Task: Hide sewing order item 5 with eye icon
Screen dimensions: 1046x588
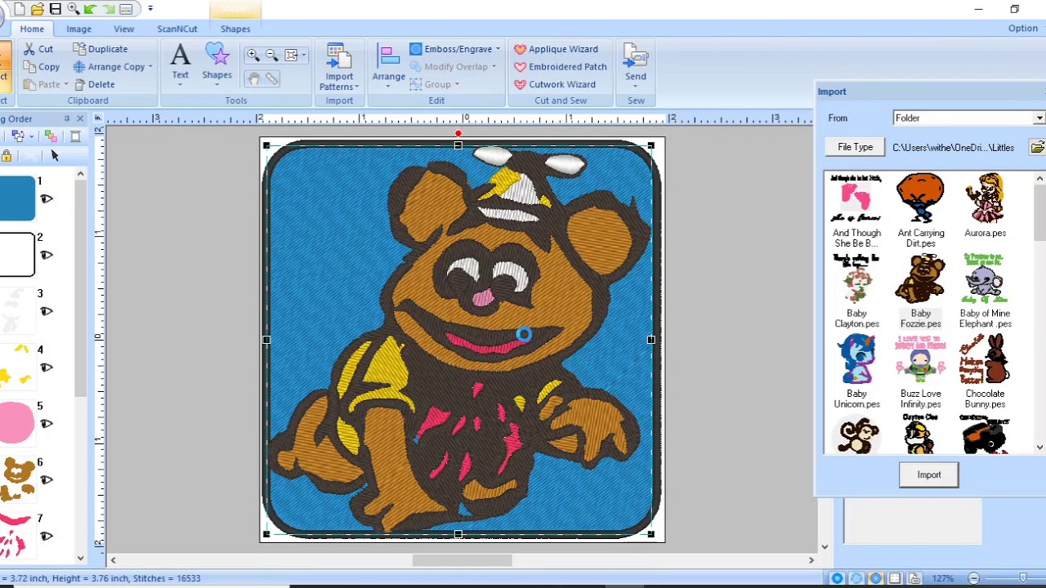Action: click(47, 424)
